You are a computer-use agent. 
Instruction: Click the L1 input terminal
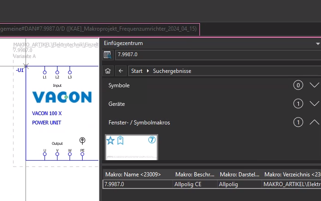pyautogui.click(x=45, y=72)
